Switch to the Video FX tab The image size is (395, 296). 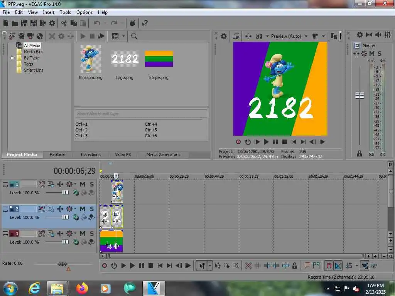123,155
